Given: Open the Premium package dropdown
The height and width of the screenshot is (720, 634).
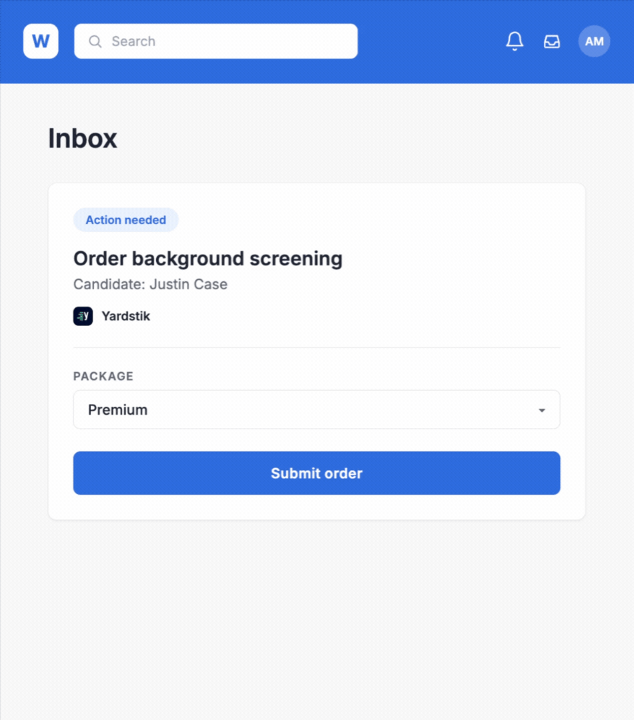Looking at the screenshot, I should click(317, 409).
